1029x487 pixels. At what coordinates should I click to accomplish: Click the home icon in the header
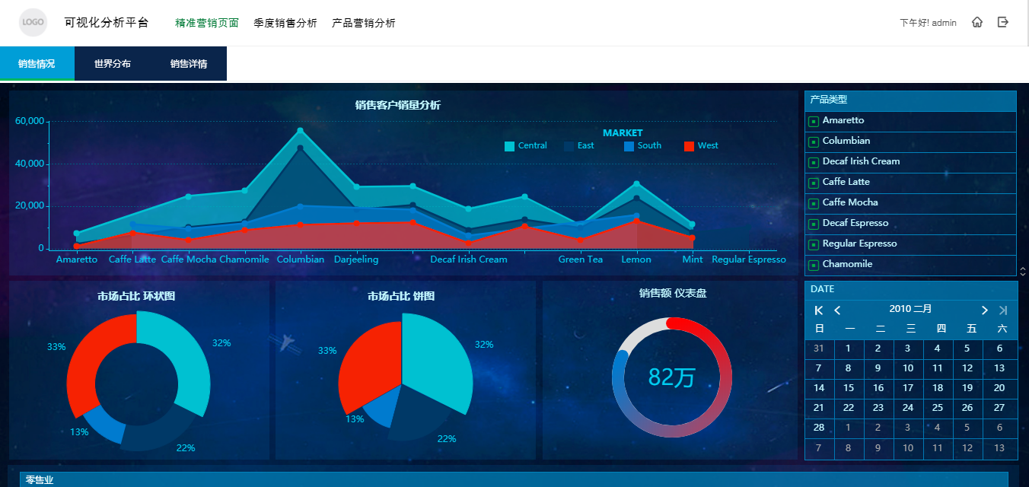pyautogui.click(x=977, y=23)
